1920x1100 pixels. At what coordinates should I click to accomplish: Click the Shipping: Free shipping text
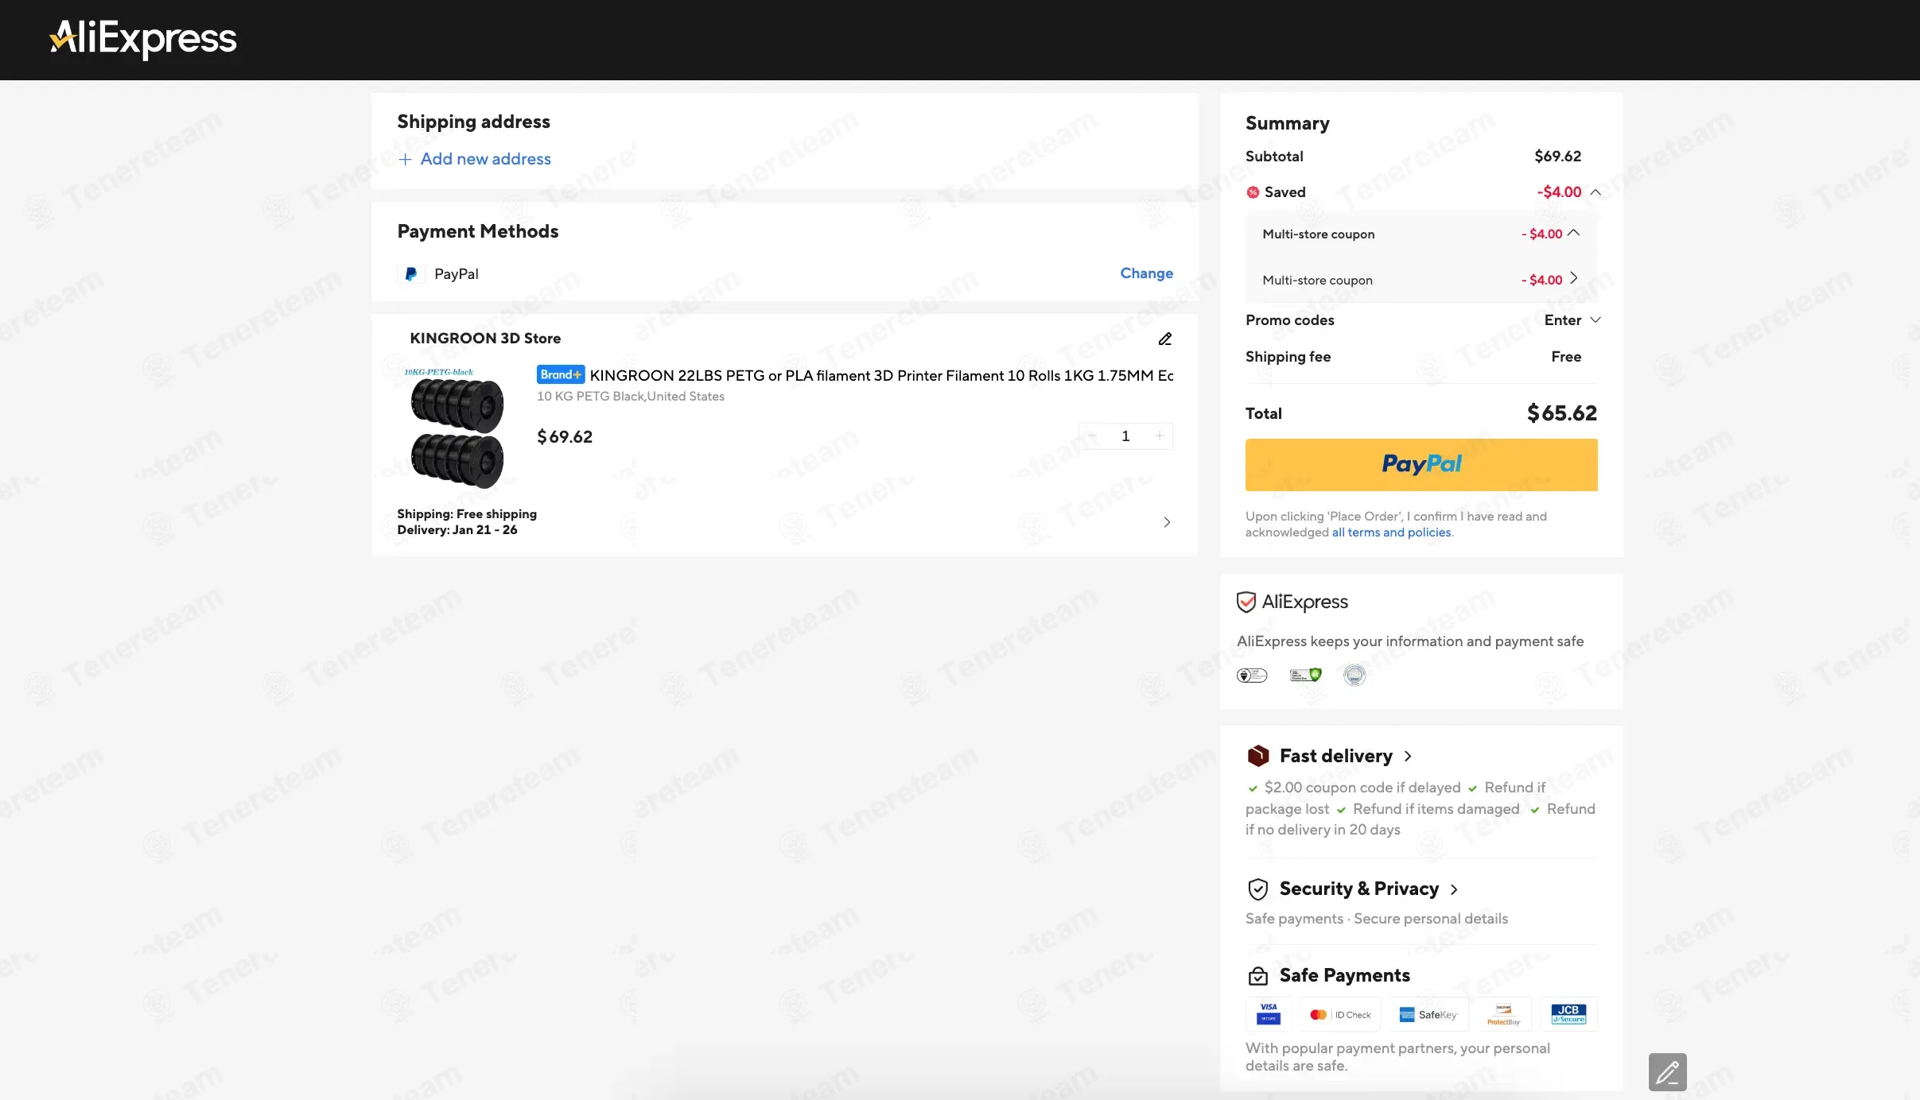[x=467, y=514]
